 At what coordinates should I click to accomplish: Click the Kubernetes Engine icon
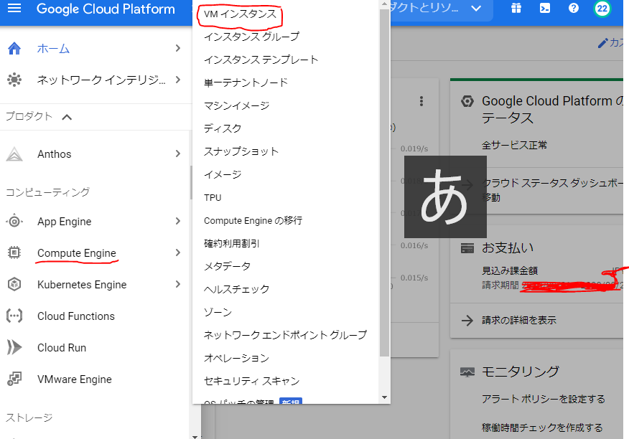[14, 284]
